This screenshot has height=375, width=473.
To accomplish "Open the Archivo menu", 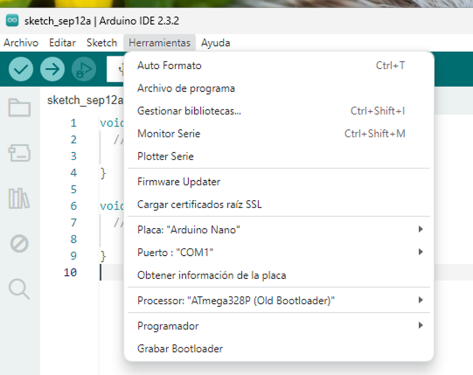I will [21, 43].
